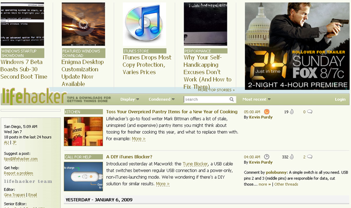
Task: Click '18 posts in the last 24 hours' text
Action: (27, 137)
